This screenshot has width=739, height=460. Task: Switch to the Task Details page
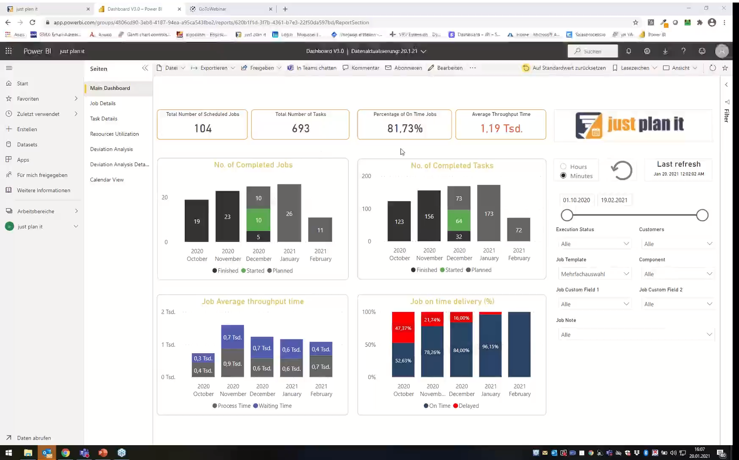104,119
